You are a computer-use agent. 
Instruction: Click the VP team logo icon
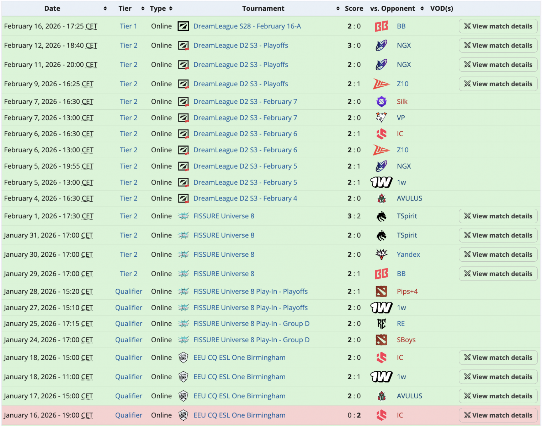pos(381,118)
